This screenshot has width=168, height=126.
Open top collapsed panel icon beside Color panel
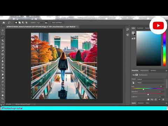click(128, 29)
